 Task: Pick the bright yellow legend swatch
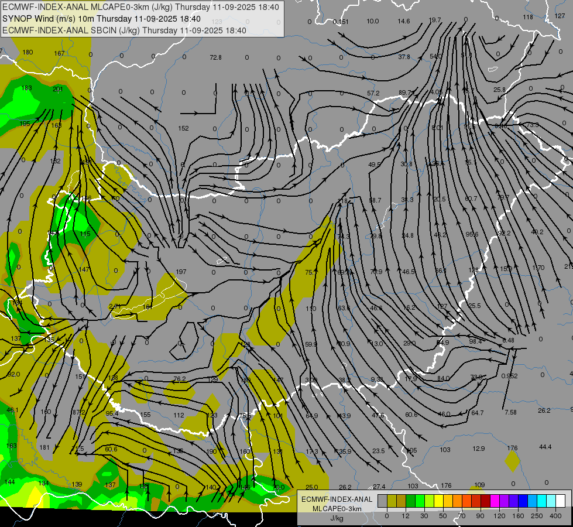pyautogui.click(x=438, y=501)
